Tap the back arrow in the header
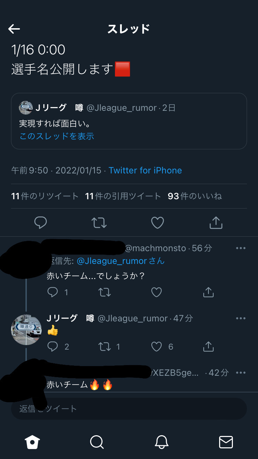This screenshot has height=459, width=258. click(14, 29)
